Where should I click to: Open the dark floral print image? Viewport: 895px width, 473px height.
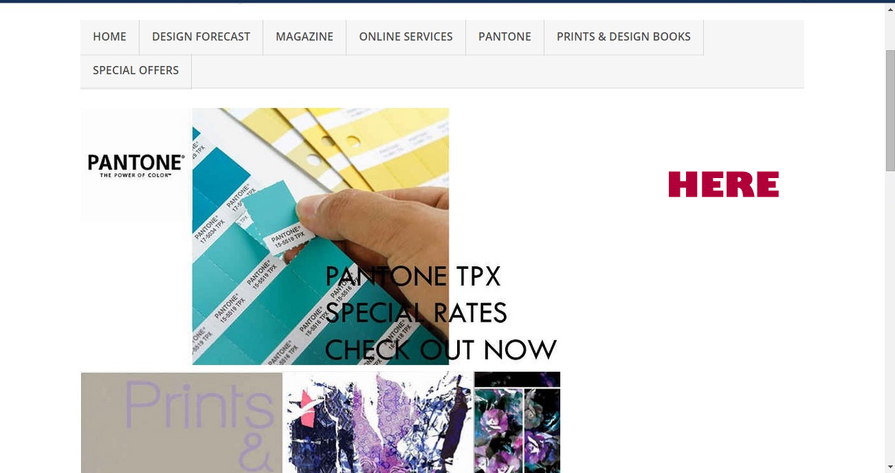pyautogui.click(x=517, y=422)
